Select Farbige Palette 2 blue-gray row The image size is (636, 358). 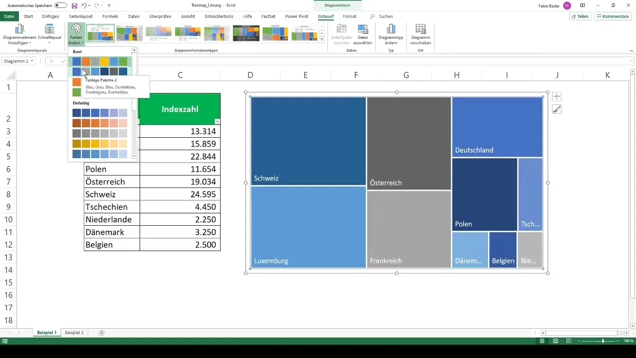coord(100,72)
